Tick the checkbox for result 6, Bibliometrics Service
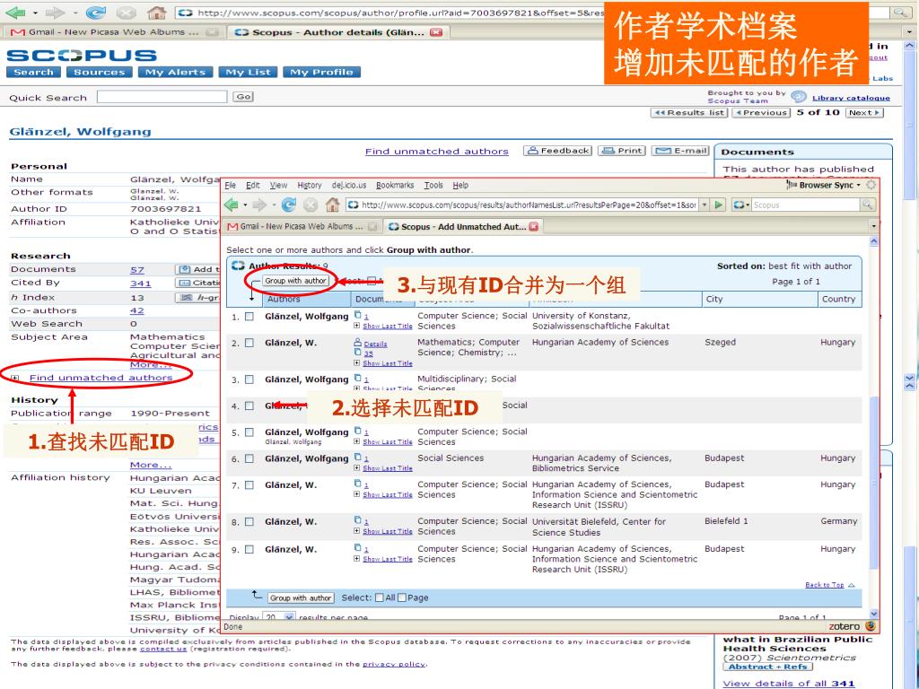The width and height of the screenshot is (919, 689). pyautogui.click(x=249, y=458)
